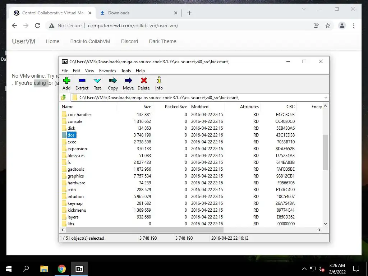Viewport: 368px width, 276px height.
Task: Open File Explorer from the taskbar
Action: [x=44, y=269]
